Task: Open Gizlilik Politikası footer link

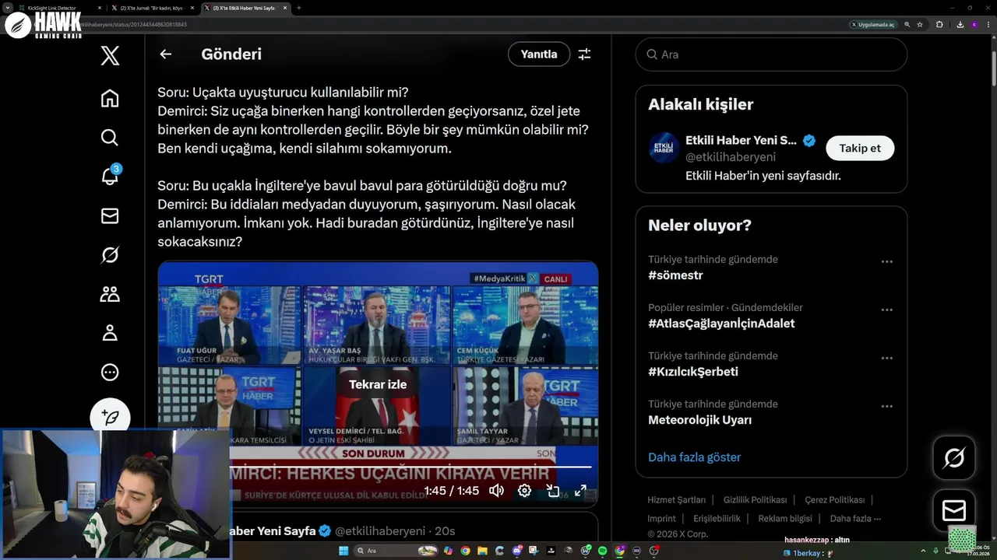Action: click(755, 500)
